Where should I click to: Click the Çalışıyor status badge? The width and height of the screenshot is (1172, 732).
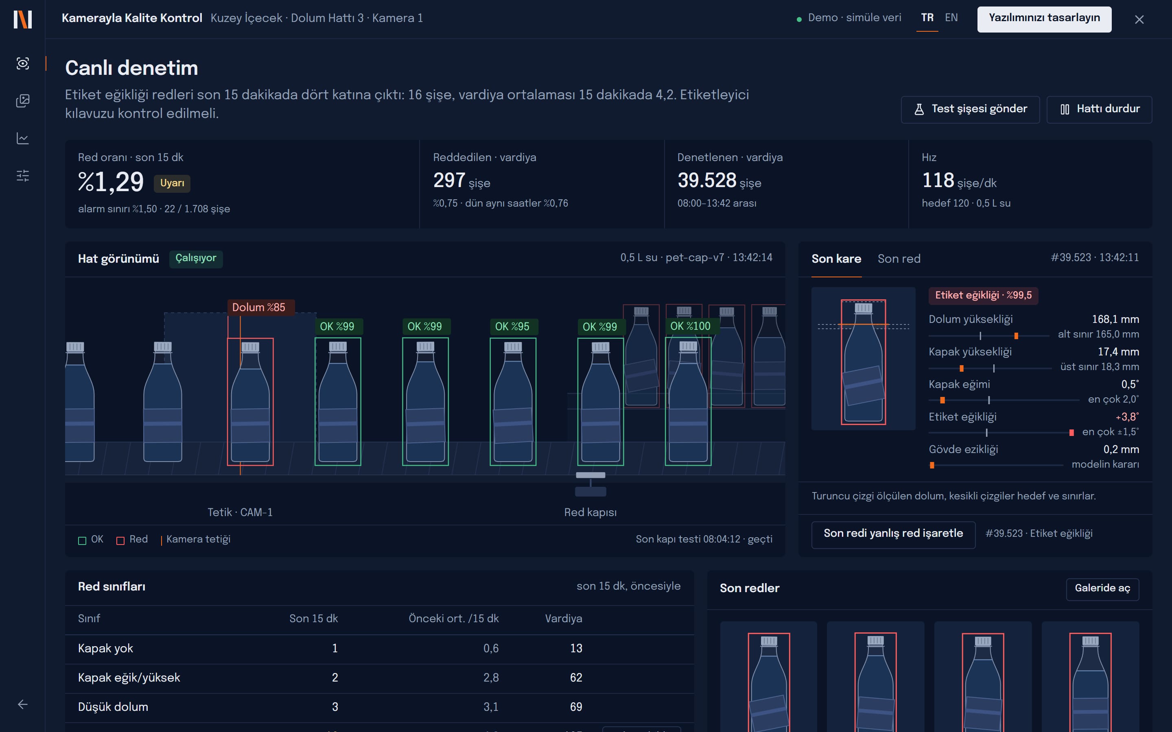coord(196,259)
